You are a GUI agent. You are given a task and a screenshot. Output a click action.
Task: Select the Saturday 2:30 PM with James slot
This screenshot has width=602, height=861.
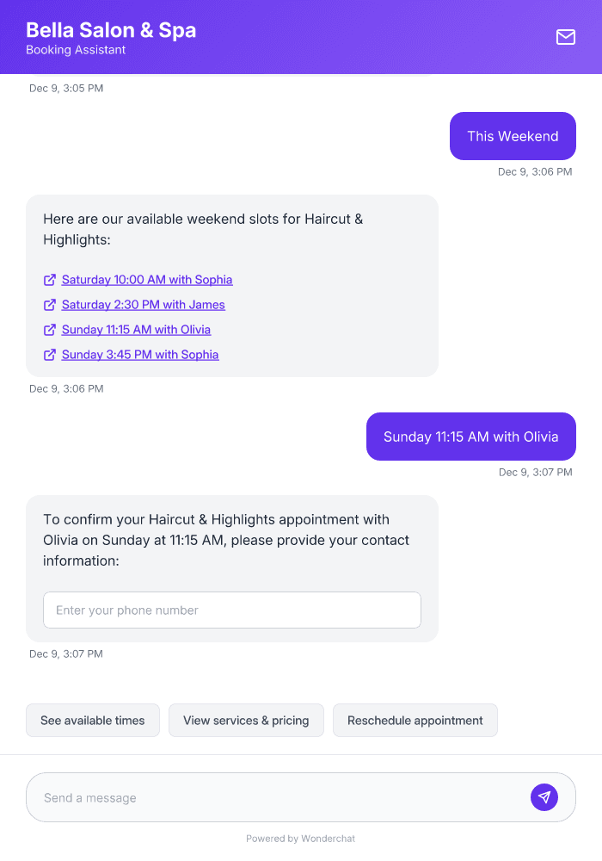143,304
